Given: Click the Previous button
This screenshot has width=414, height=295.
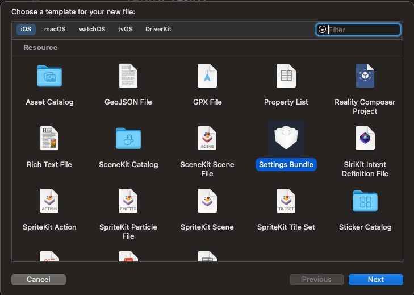Looking at the screenshot, I should (316, 280).
